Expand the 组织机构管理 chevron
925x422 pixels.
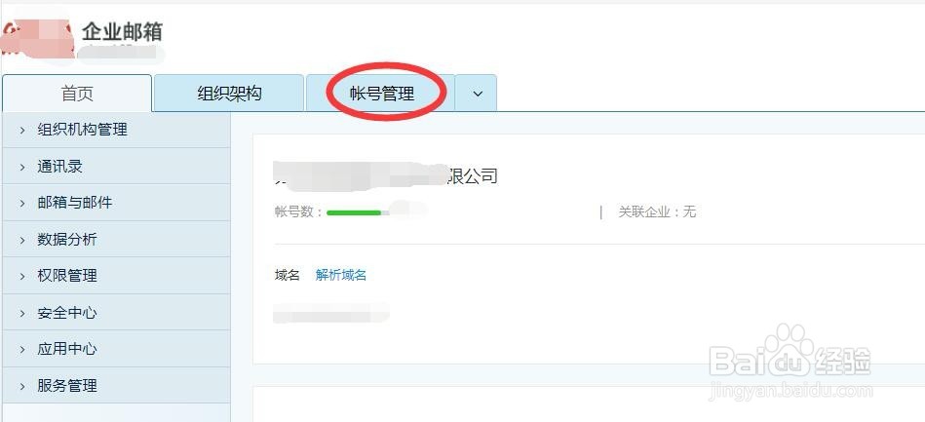click(22, 130)
